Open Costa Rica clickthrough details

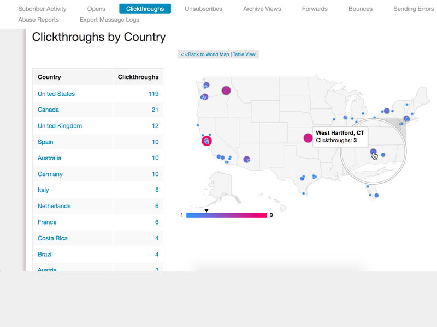click(52, 238)
